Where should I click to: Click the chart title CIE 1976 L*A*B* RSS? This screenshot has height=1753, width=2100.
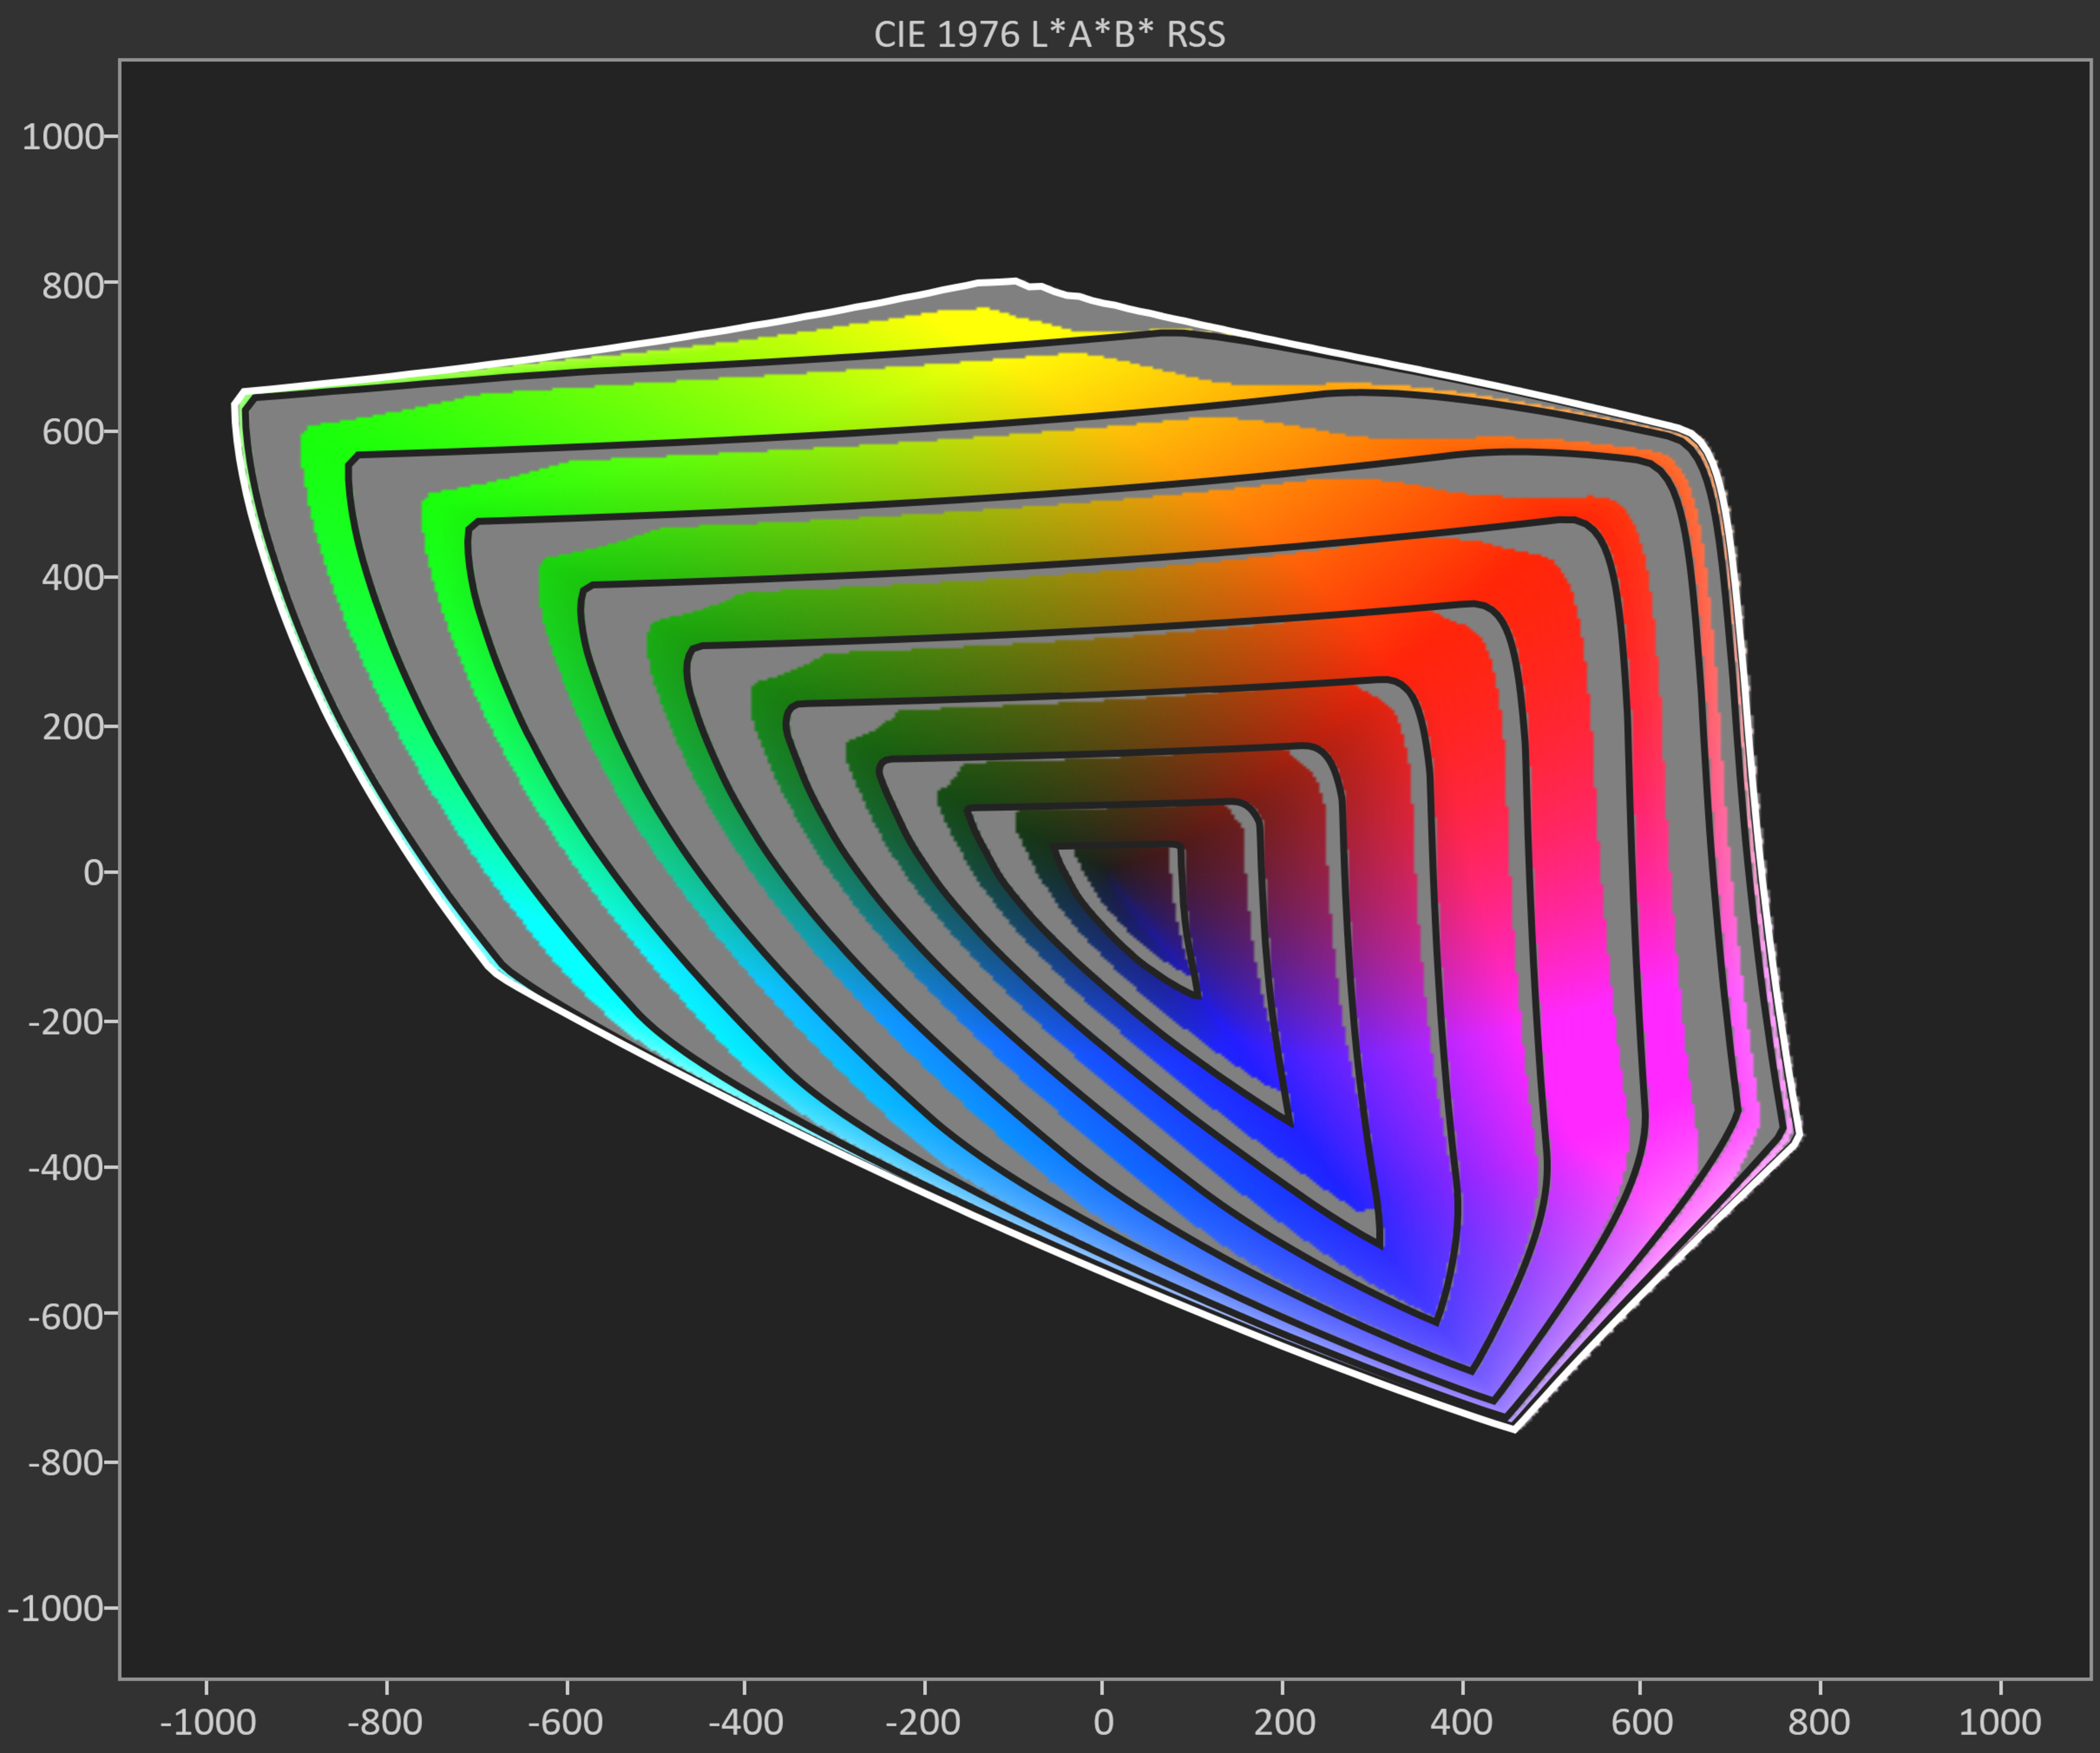pos(1049,34)
